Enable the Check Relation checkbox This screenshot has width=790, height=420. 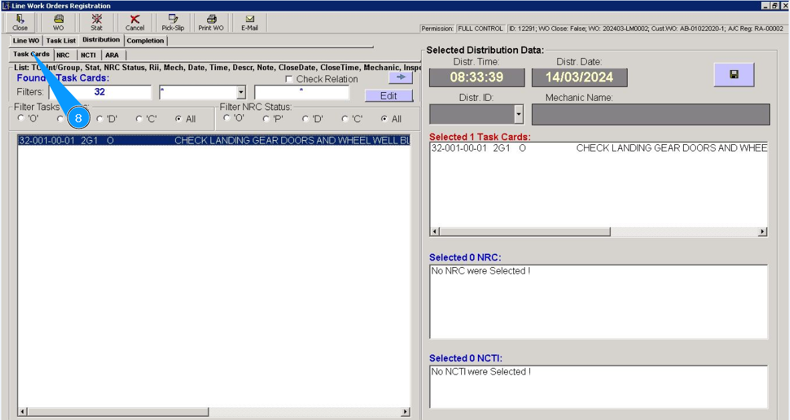(289, 79)
